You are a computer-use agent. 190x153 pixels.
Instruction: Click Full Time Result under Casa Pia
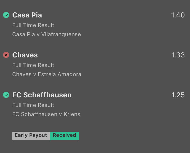(x=33, y=25)
